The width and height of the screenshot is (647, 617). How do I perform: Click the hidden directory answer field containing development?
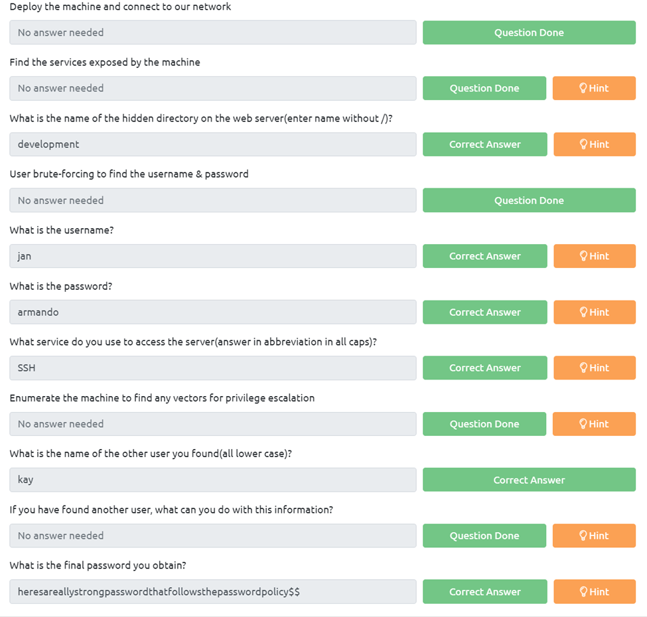[212, 144]
